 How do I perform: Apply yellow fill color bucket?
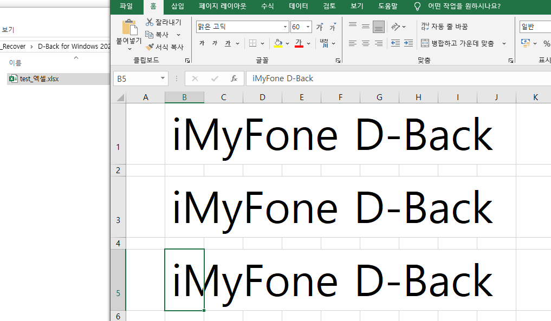tap(278, 43)
